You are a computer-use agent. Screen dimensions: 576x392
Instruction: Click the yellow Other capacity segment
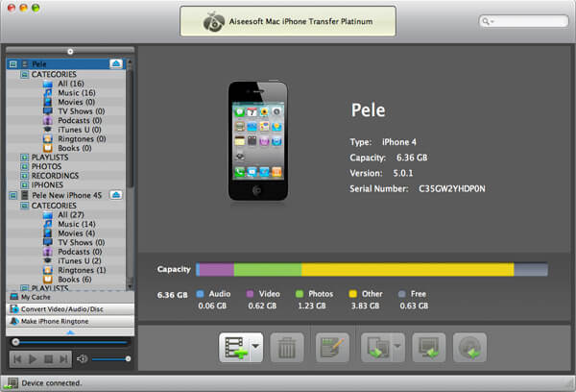(x=407, y=270)
